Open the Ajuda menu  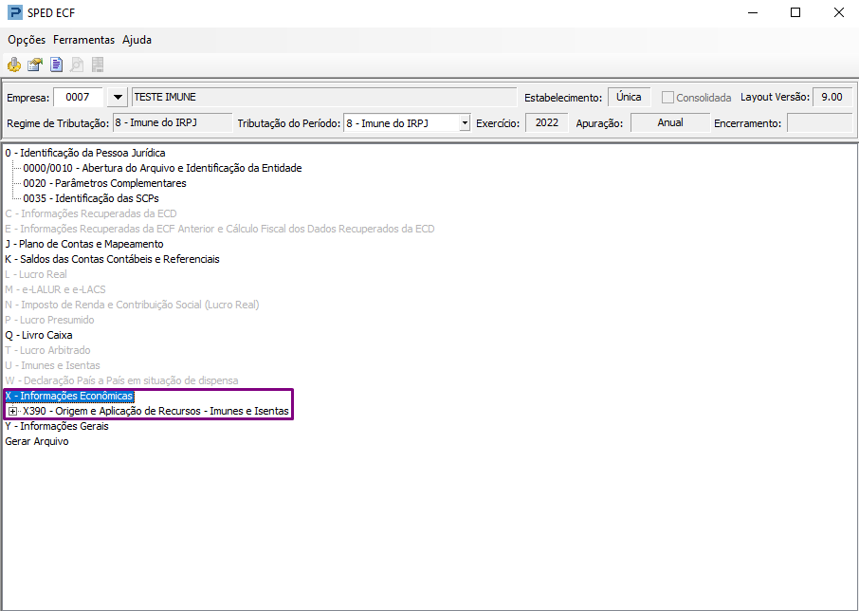pyautogui.click(x=137, y=40)
